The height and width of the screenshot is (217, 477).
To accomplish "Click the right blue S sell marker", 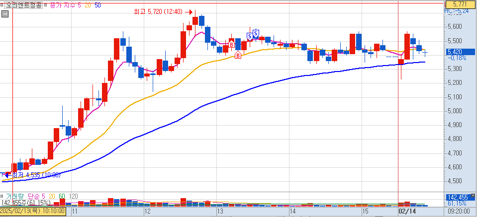I will (x=256, y=33).
